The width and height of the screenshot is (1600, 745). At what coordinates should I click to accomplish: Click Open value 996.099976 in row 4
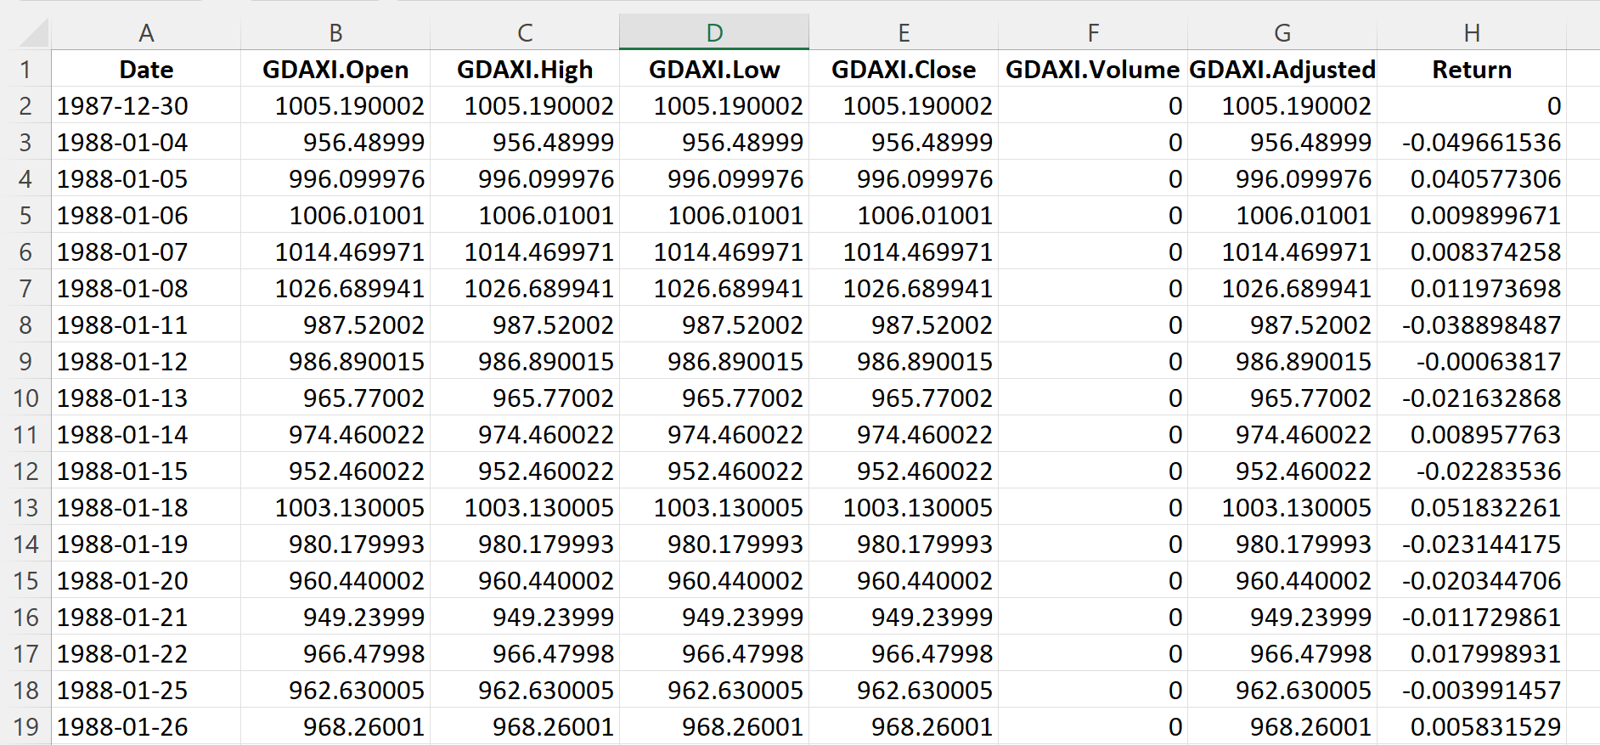click(x=335, y=178)
